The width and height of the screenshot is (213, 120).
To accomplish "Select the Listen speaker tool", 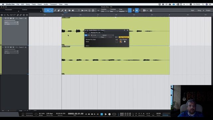I will pyautogui.click(x=73, y=10).
